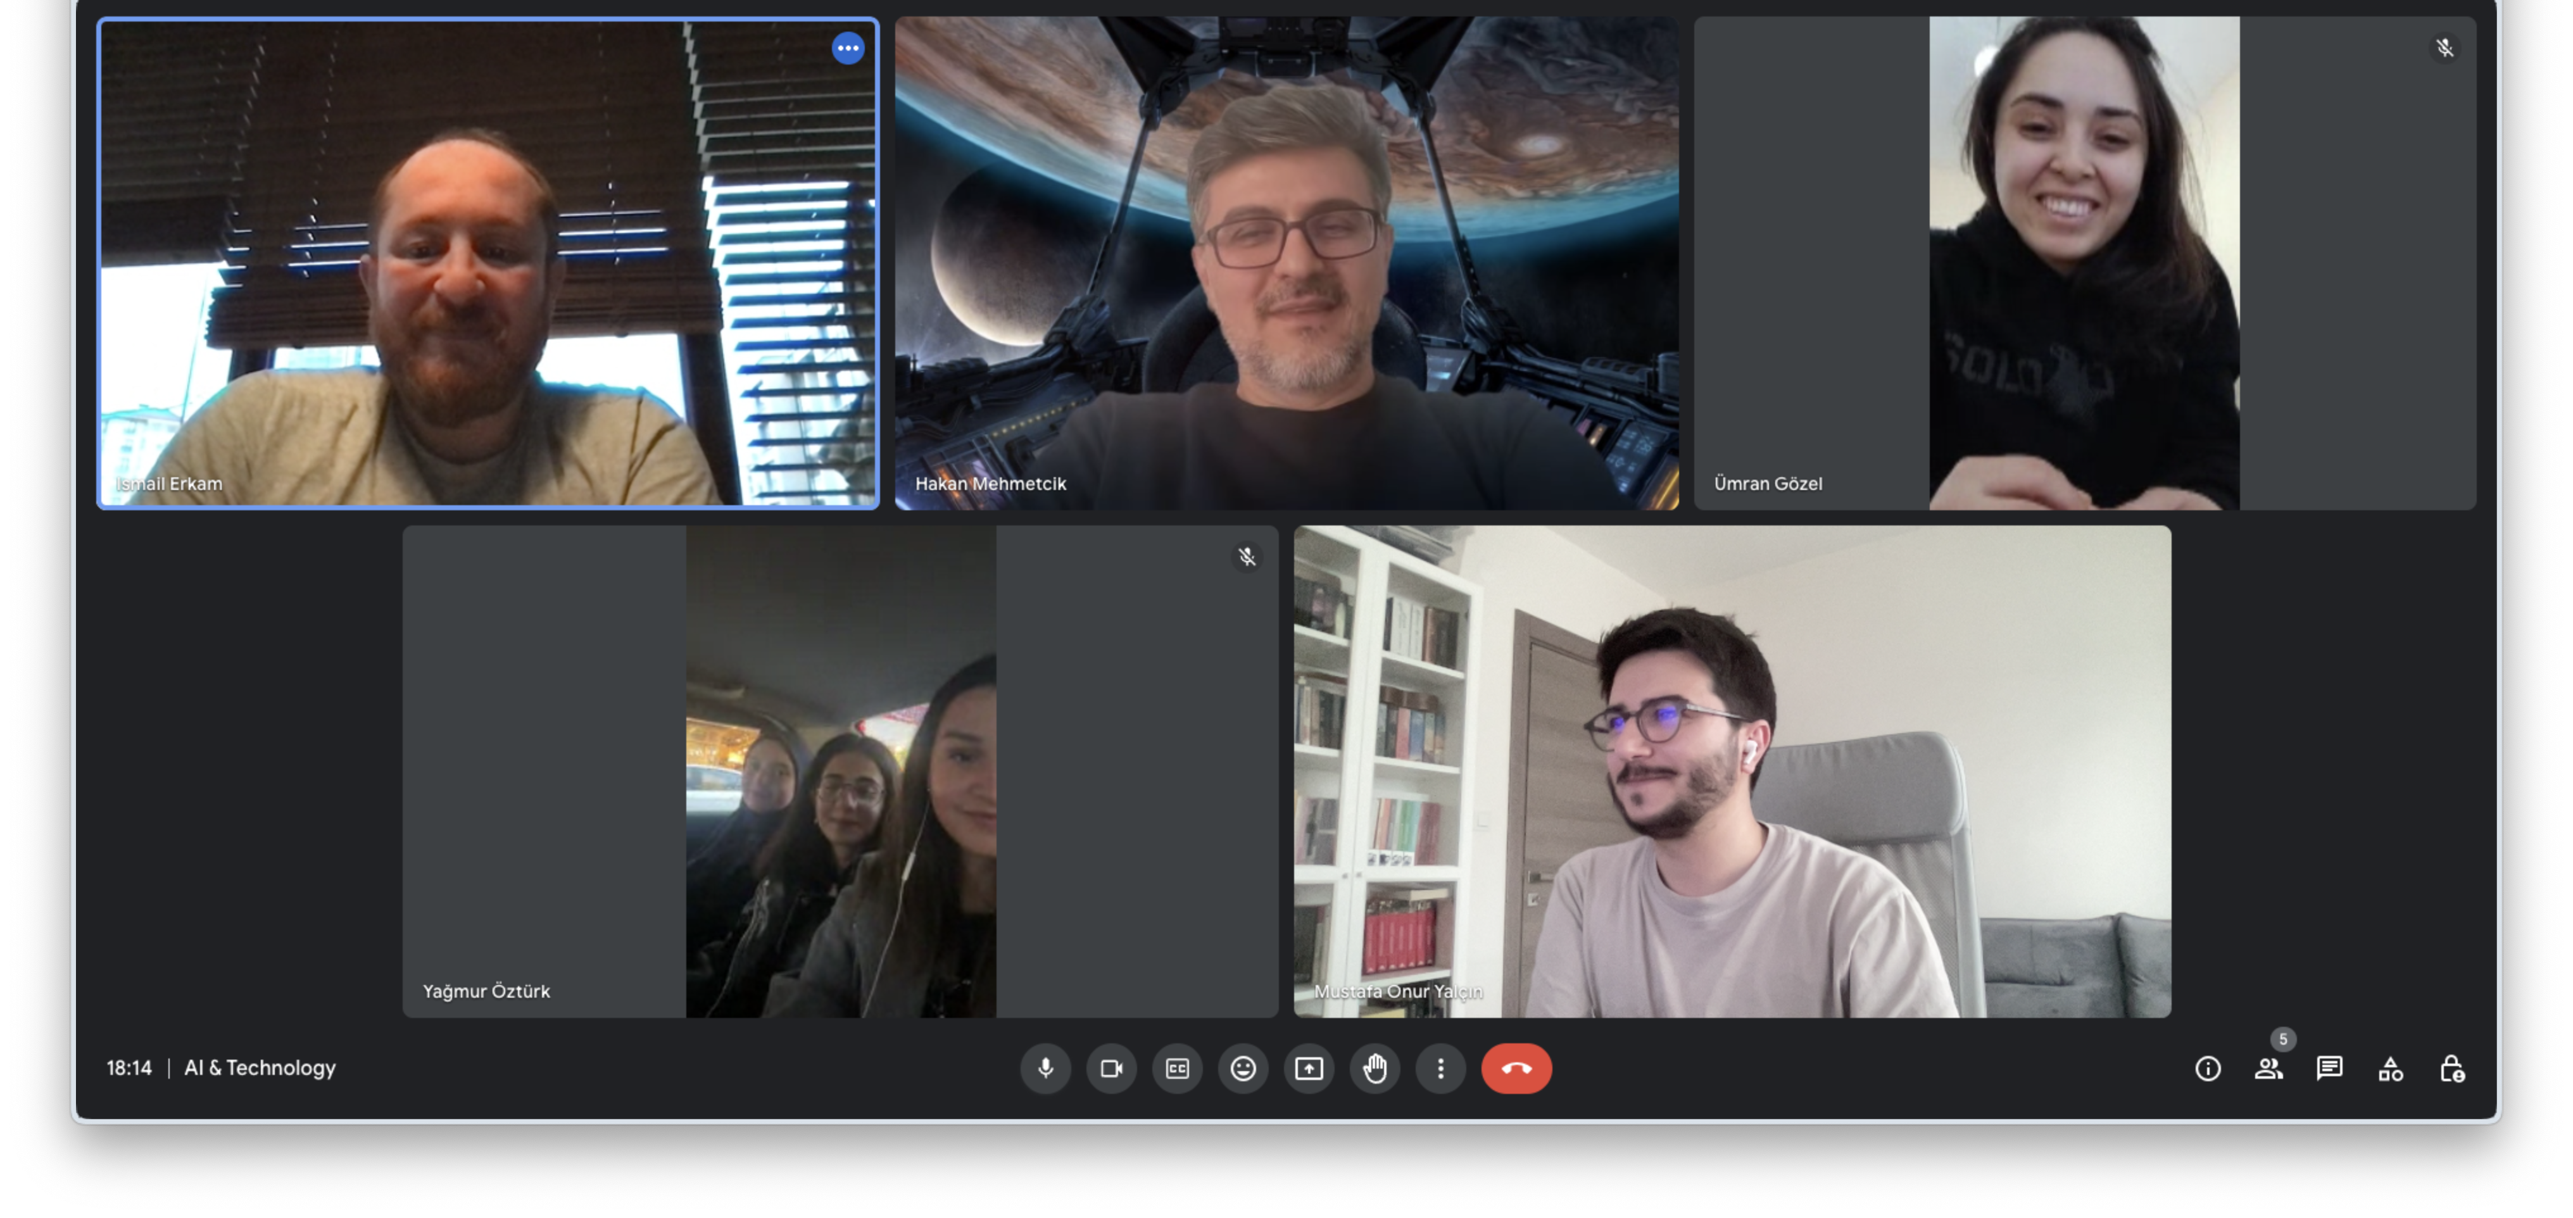The height and width of the screenshot is (1218, 2573).
Task: Select Mustafa Onur Yalçın's video tile
Action: coord(1732,772)
